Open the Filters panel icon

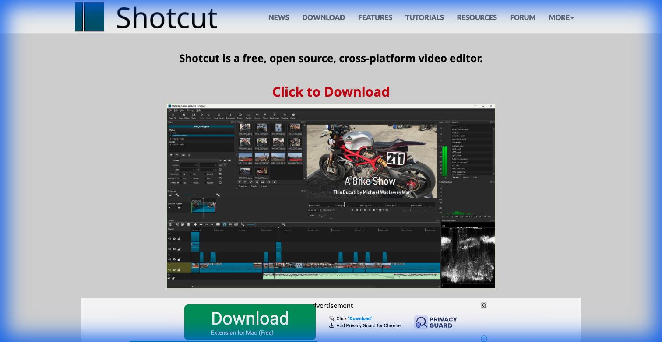click(x=265, y=115)
